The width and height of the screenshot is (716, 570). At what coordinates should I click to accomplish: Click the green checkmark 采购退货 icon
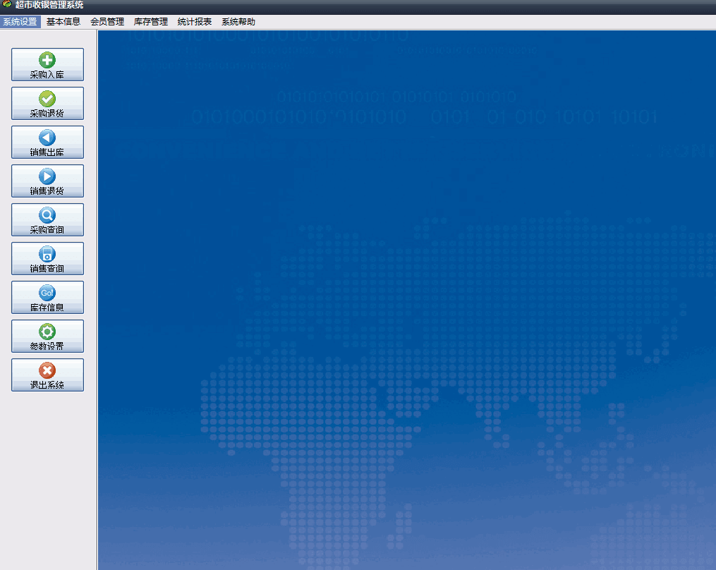click(x=47, y=99)
